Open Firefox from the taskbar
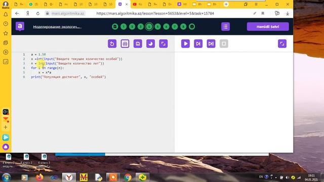The width and height of the screenshot is (324, 182). 39,177
